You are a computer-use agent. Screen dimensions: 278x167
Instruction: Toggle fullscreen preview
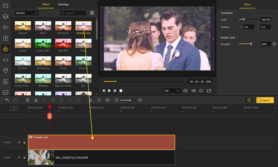click(x=209, y=91)
